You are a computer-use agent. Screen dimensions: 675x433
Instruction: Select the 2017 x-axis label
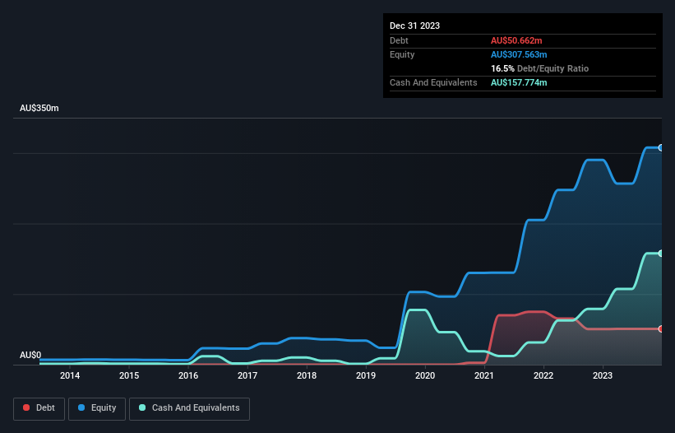pos(247,375)
